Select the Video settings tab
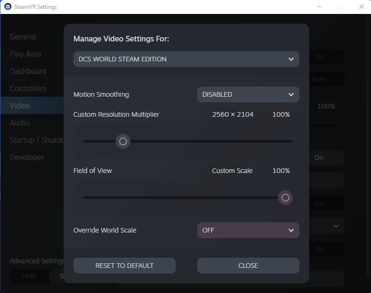 tap(32, 106)
